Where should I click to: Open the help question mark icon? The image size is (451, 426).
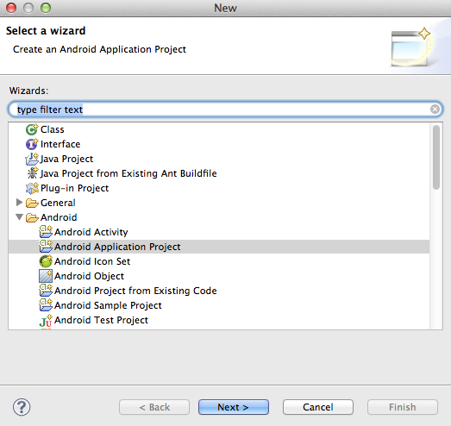(x=22, y=407)
